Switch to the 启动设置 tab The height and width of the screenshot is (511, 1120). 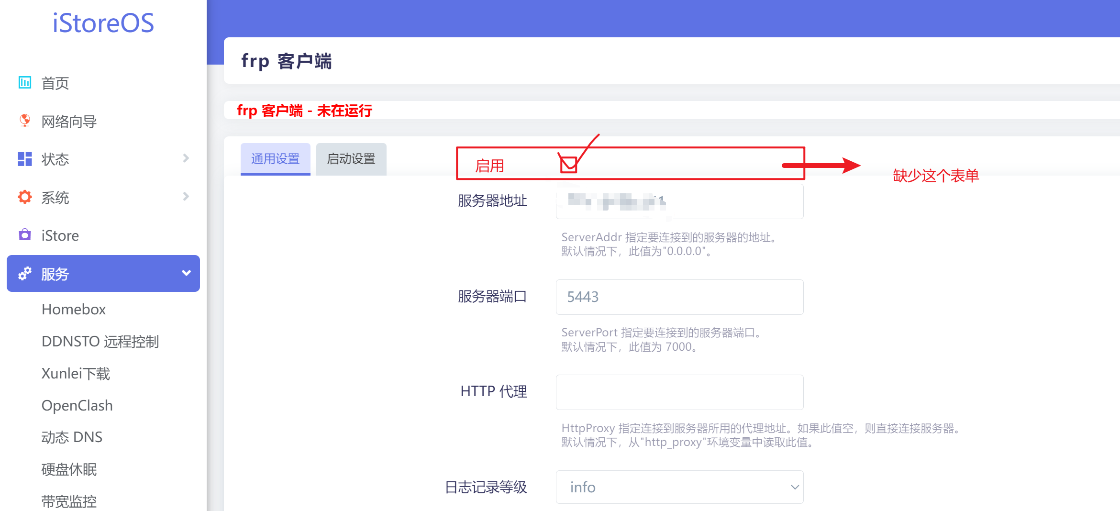351,159
